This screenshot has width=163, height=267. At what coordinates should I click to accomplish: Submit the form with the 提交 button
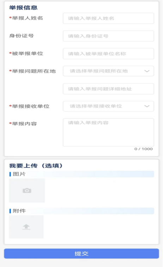click(x=81, y=254)
